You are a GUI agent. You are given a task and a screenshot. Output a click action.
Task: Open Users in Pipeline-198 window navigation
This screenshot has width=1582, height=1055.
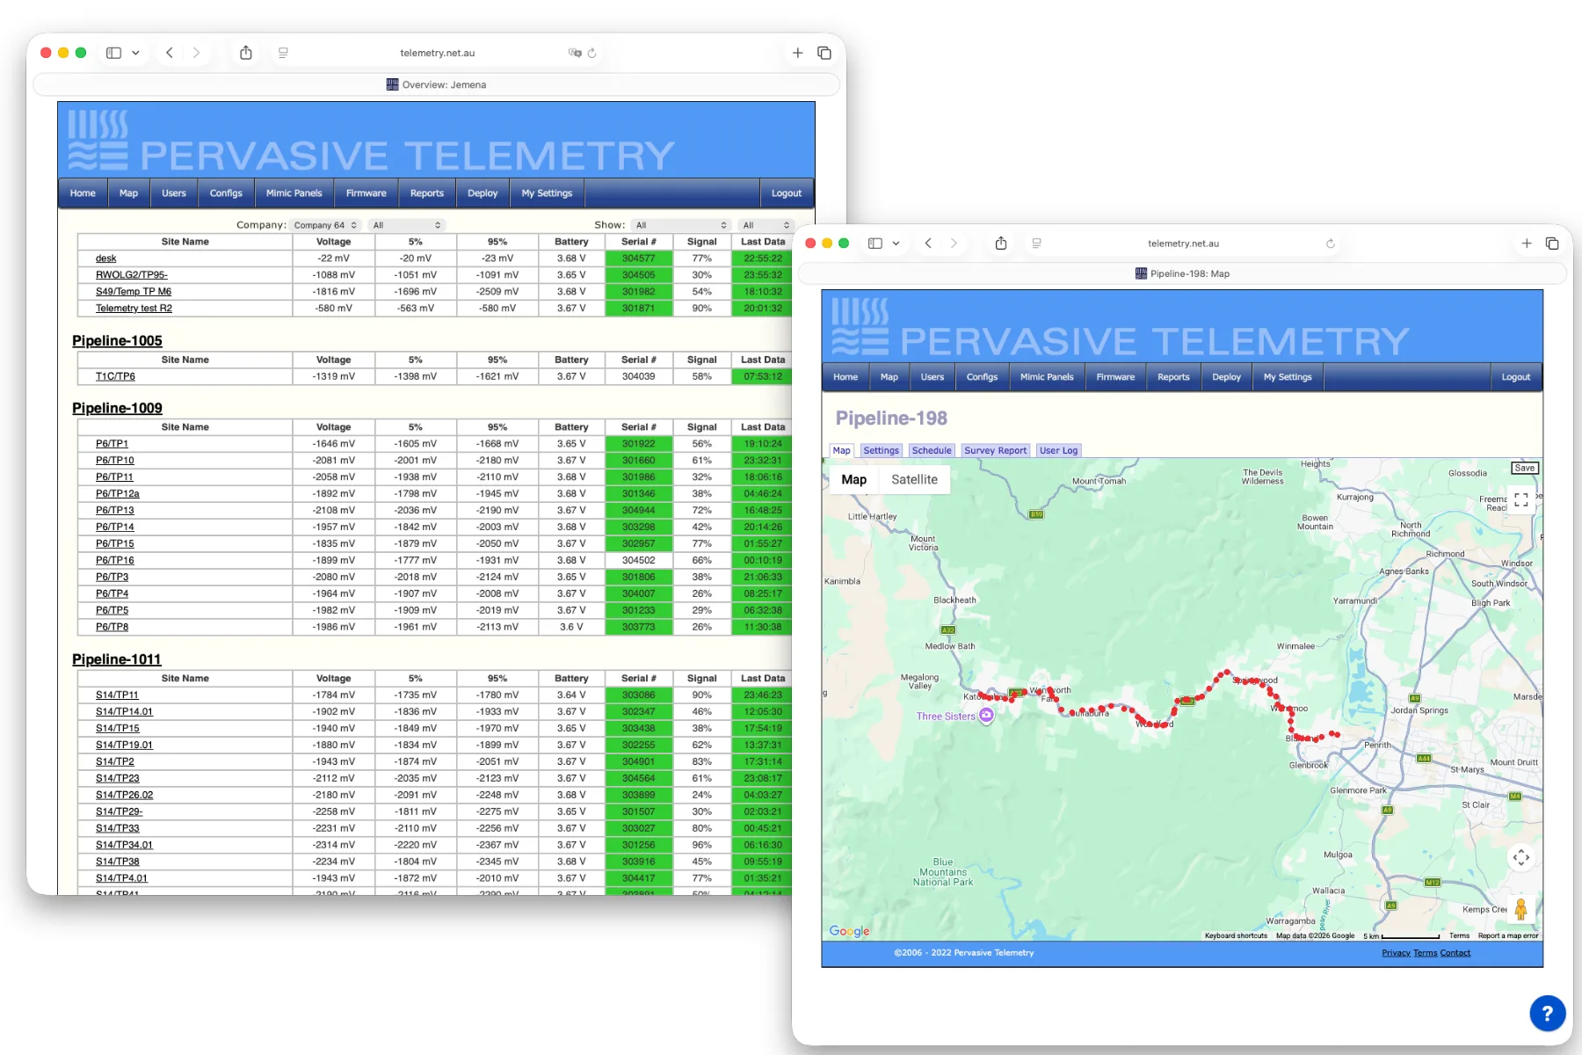click(932, 377)
